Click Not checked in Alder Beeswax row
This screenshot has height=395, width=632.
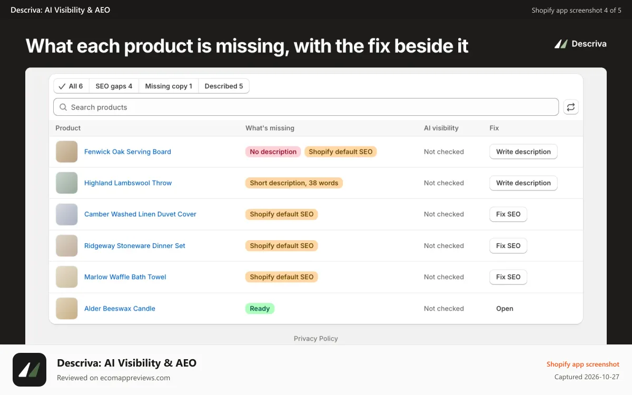(x=444, y=309)
